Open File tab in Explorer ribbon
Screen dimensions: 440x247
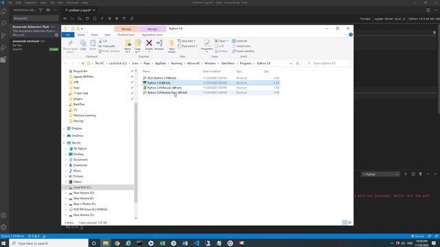pyautogui.click(x=68, y=35)
